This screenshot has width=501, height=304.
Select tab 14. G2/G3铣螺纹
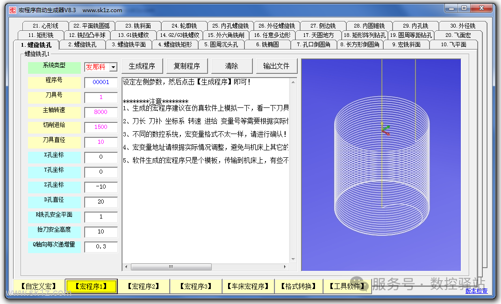[180, 35]
